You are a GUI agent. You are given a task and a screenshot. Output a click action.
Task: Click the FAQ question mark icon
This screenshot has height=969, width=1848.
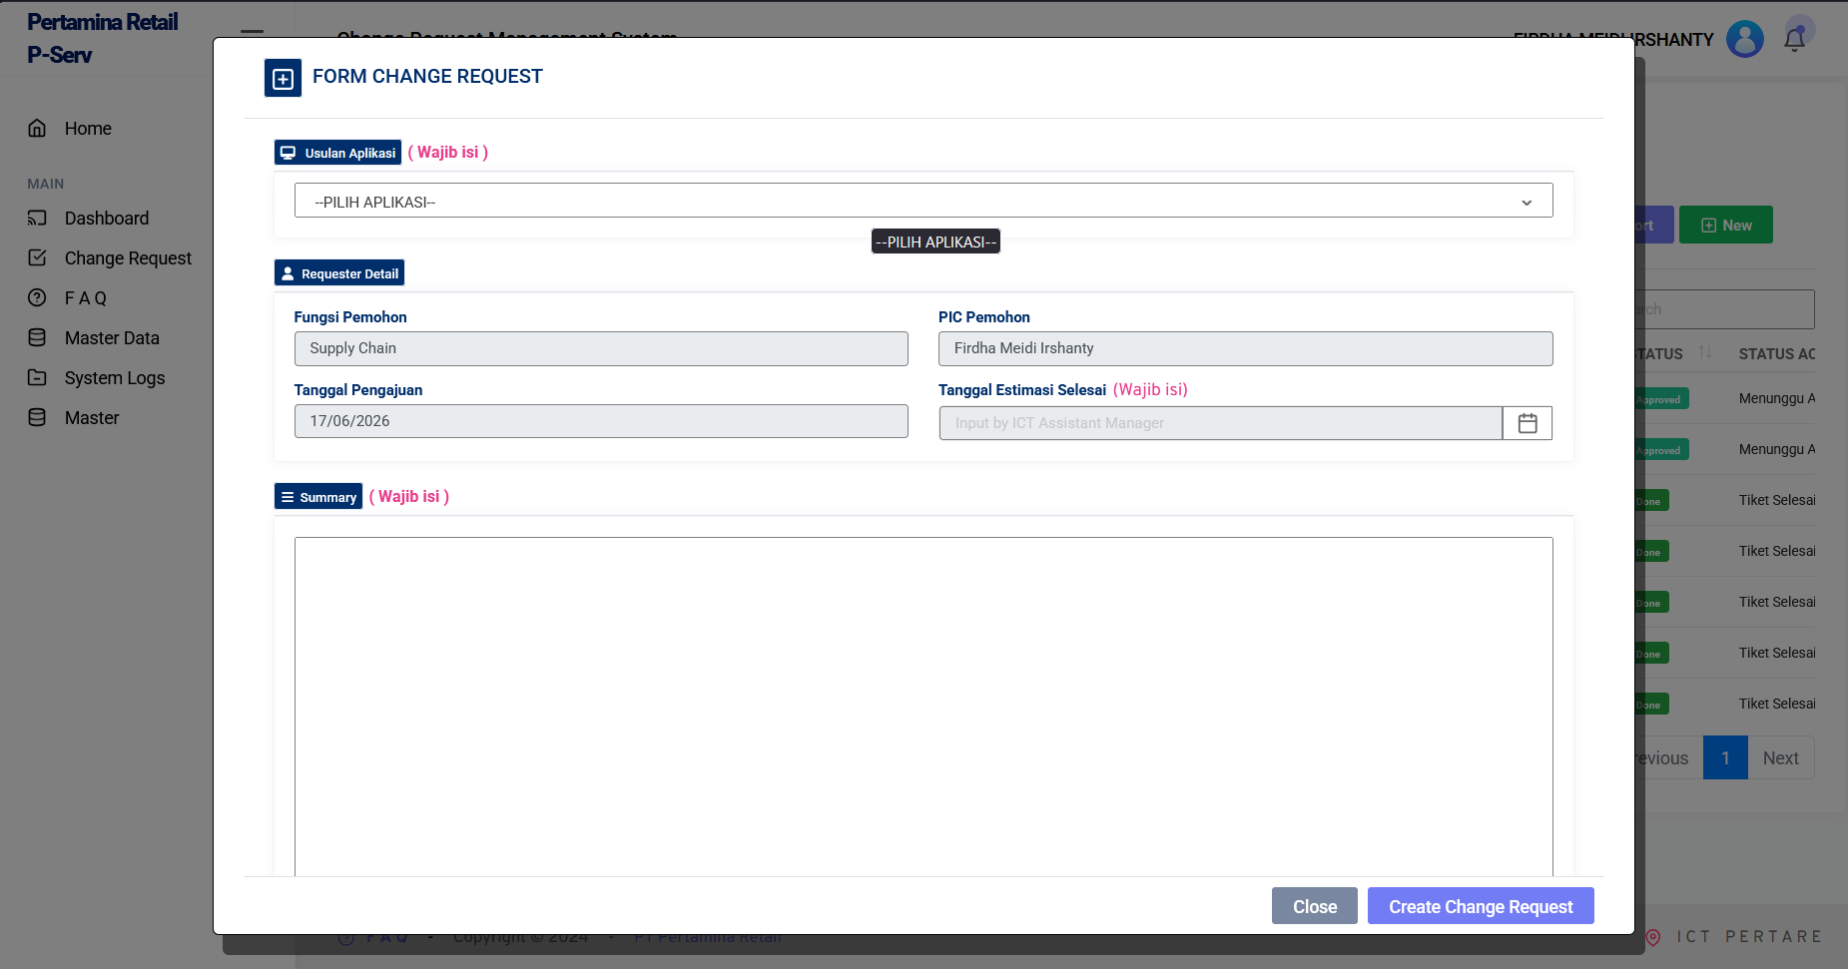37,297
